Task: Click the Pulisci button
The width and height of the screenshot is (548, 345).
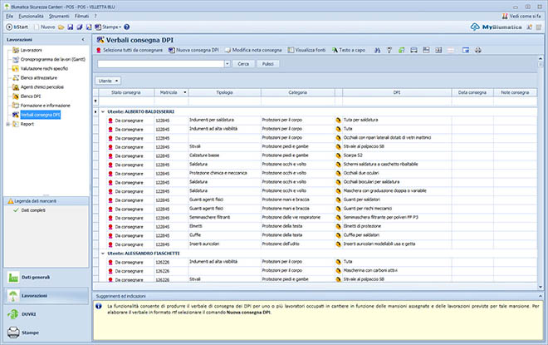Action: pos(267,63)
